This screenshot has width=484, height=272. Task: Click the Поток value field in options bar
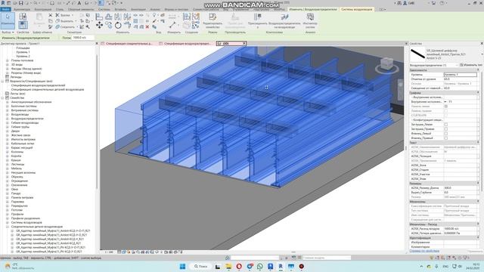point(83,38)
